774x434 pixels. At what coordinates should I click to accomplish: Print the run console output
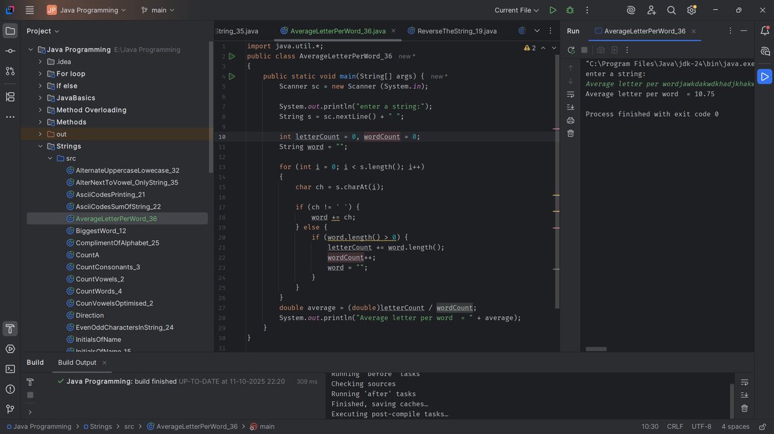click(x=571, y=120)
